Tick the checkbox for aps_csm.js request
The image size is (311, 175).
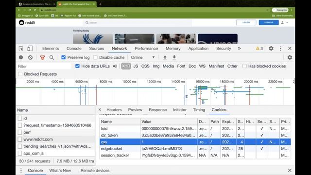pos(20,154)
